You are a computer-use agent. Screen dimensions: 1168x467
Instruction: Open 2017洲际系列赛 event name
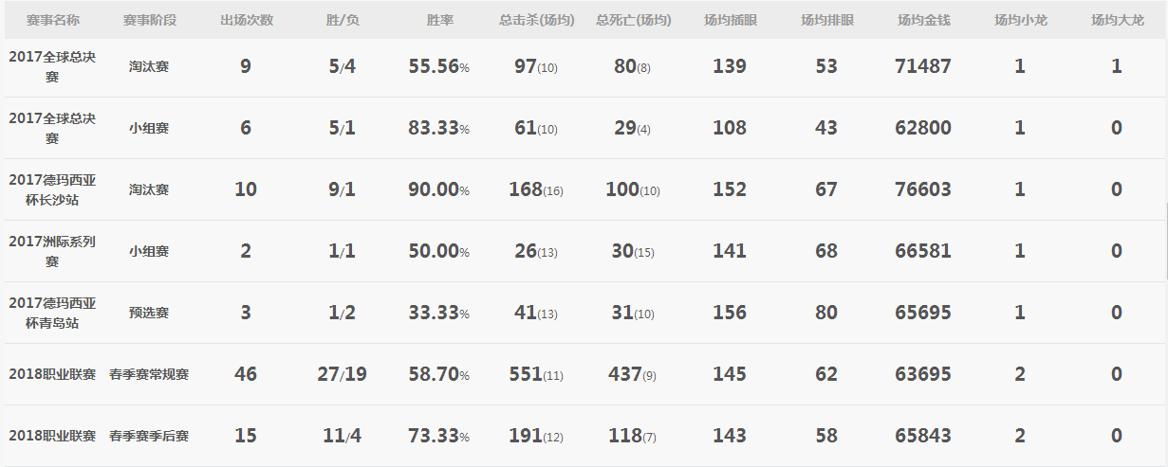[52, 251]
